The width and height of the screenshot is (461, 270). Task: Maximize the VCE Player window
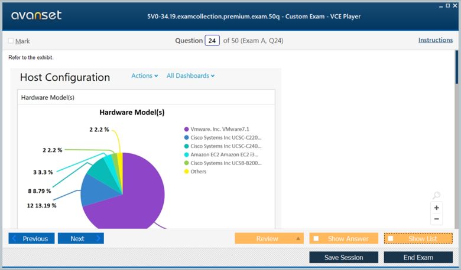click(448, 5)
